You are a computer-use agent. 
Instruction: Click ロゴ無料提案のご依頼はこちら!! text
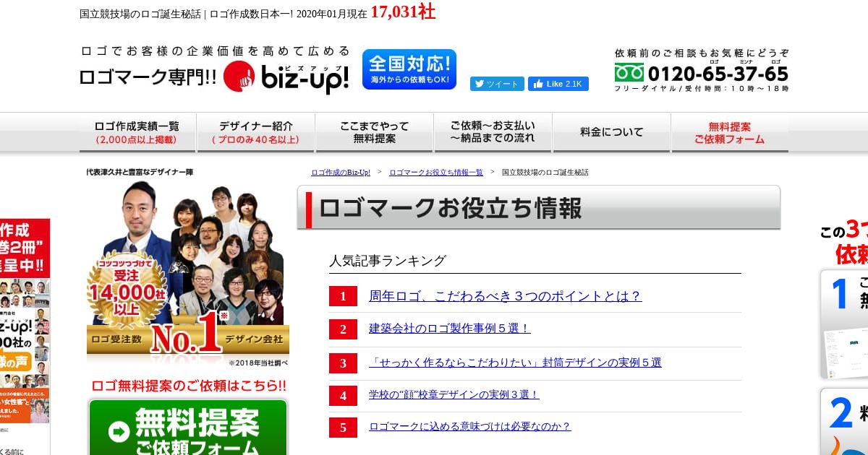189,386
